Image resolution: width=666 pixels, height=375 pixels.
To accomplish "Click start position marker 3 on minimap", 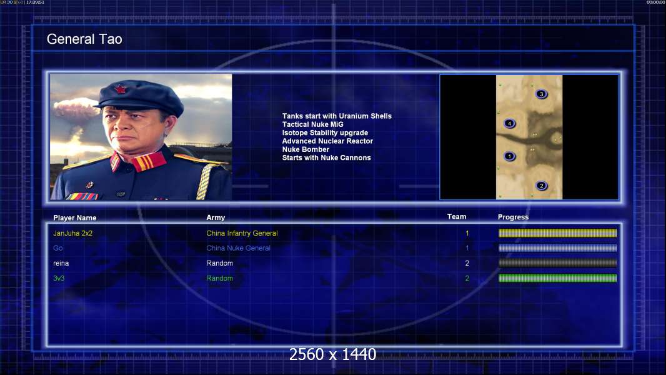I will pyautogui.click(x=541, y=94).
